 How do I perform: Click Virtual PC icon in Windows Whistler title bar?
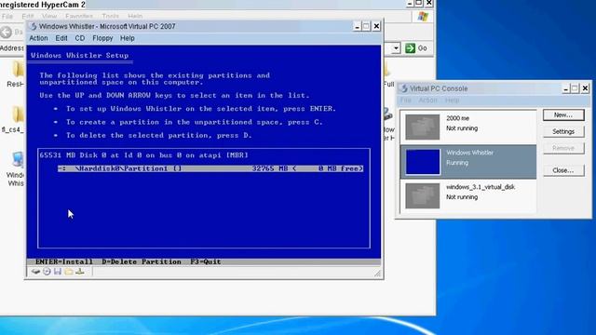tap(34, 26)
